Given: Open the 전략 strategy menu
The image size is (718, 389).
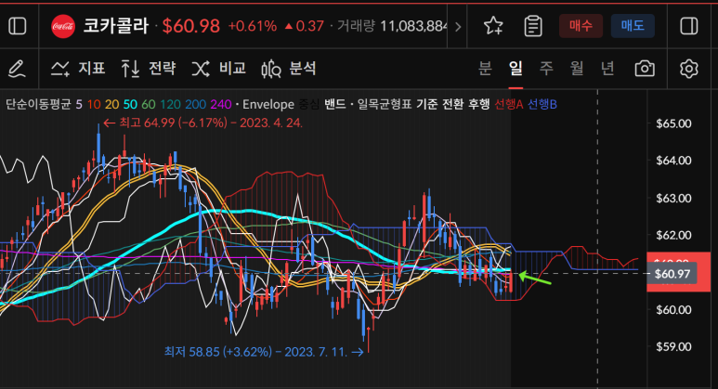Looking at the screenshot, I should coord(149,69).
